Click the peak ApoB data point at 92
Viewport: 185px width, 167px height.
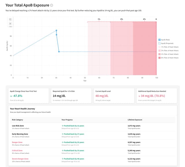56,30
